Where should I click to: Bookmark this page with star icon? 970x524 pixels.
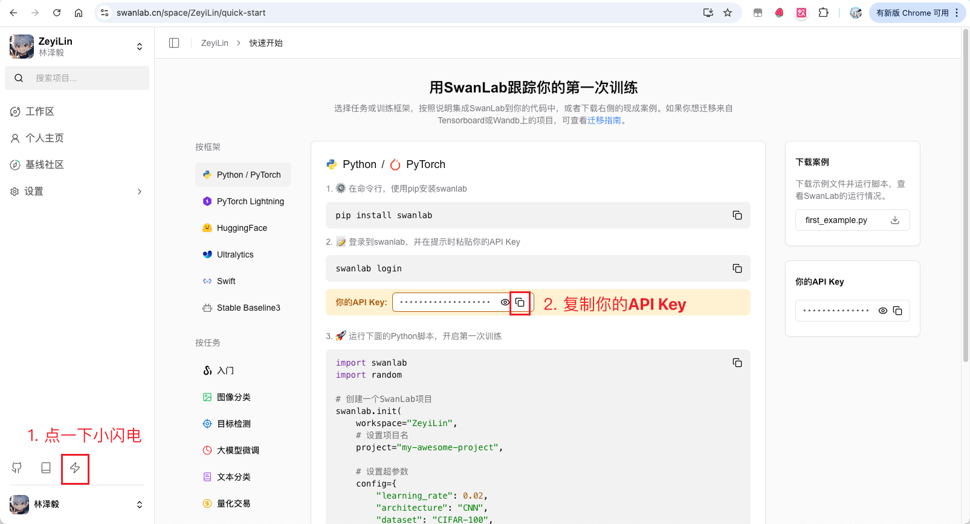click(x=728, y=13)
